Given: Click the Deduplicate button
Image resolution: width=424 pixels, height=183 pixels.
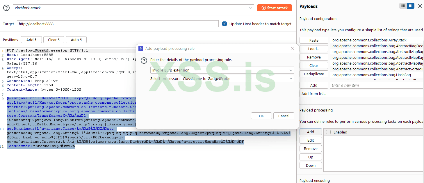Looking at the screenshot, I should pos(314,74).
